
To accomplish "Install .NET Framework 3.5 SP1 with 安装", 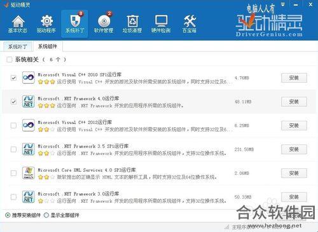I will [x=294, y=149].
